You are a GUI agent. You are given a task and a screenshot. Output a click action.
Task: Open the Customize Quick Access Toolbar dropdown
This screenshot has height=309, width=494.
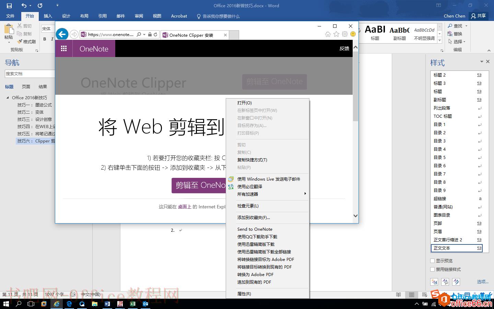[x=57, y=5]
